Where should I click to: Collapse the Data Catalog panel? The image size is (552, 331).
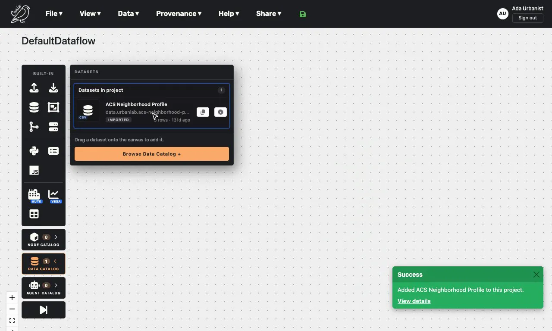[44, 264]
